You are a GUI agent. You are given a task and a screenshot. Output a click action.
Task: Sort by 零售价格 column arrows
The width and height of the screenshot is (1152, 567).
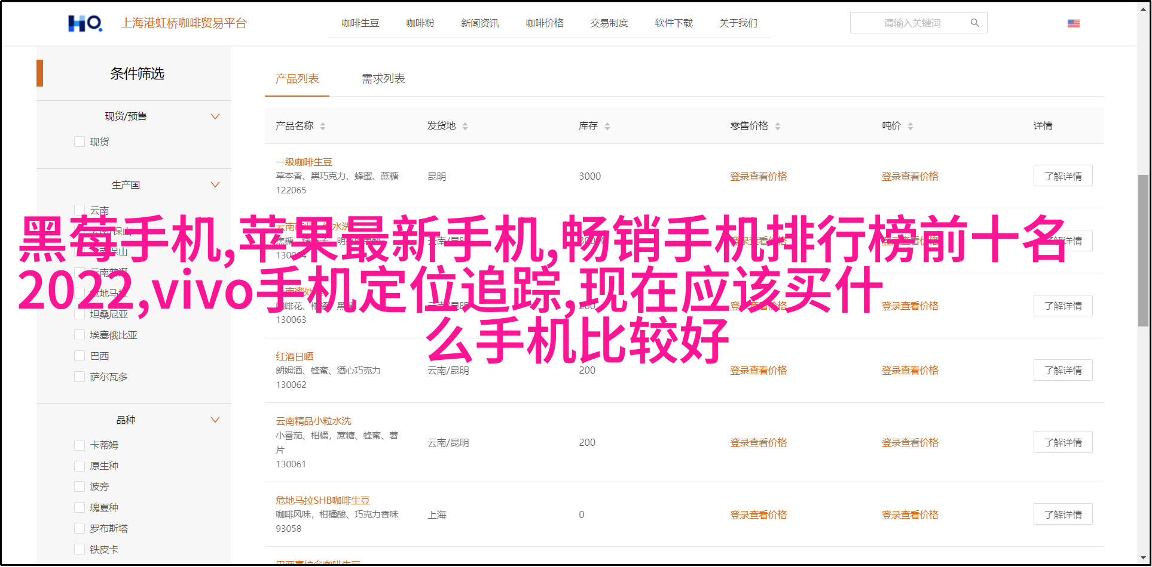click(x=778, y=126)
